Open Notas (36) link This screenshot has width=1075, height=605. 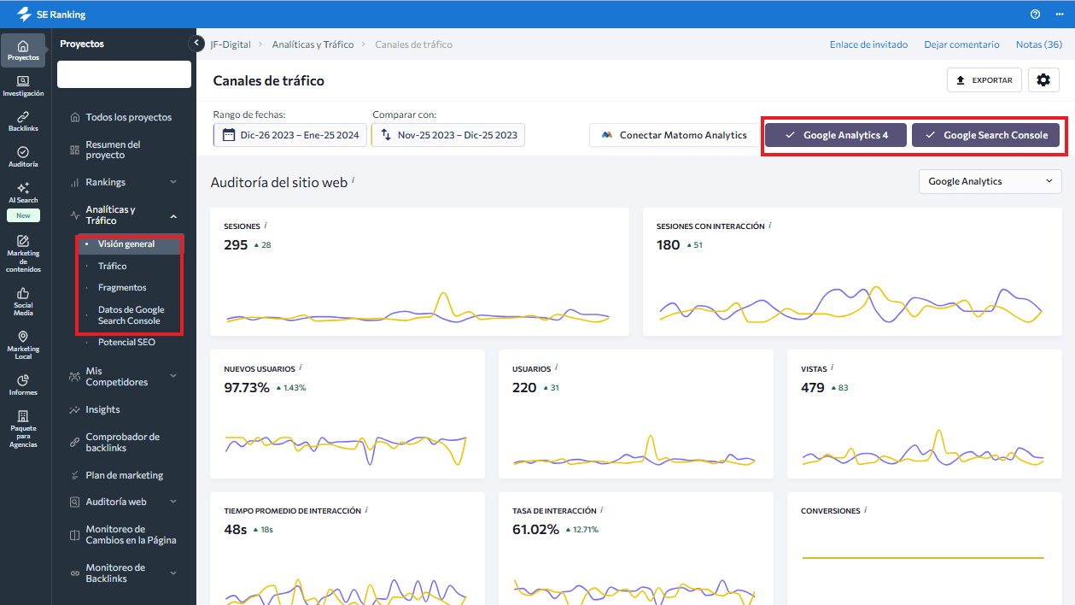pyautogui.click(x=1039, y=44)
